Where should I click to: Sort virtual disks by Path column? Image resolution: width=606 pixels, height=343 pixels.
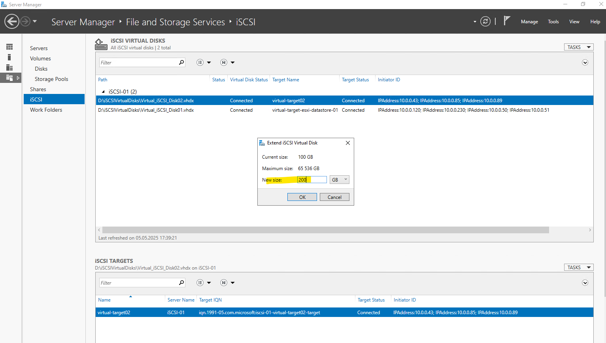(103, 80)
